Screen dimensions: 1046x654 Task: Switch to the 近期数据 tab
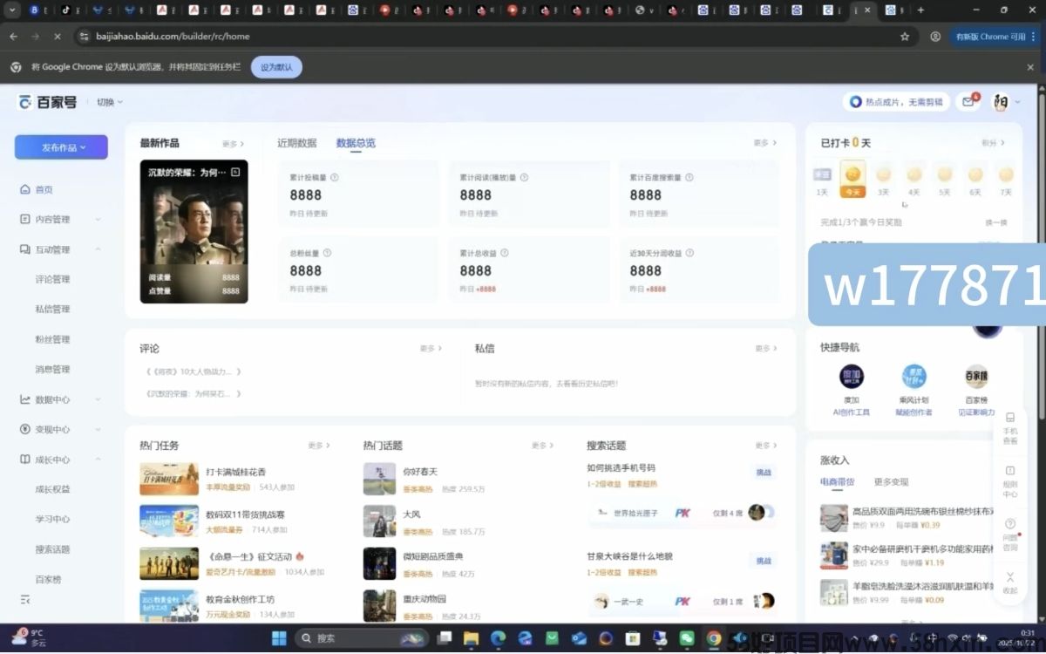tap(296, 143)
